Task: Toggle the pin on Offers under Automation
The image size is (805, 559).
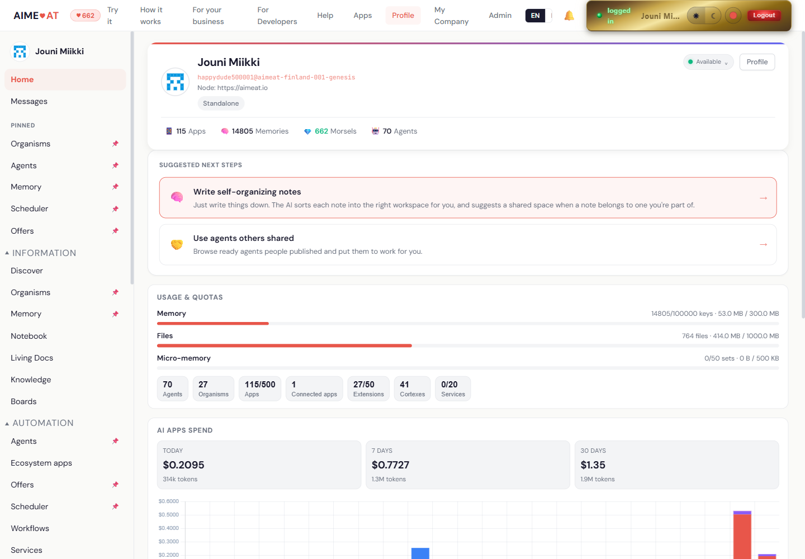Action: 115,485
